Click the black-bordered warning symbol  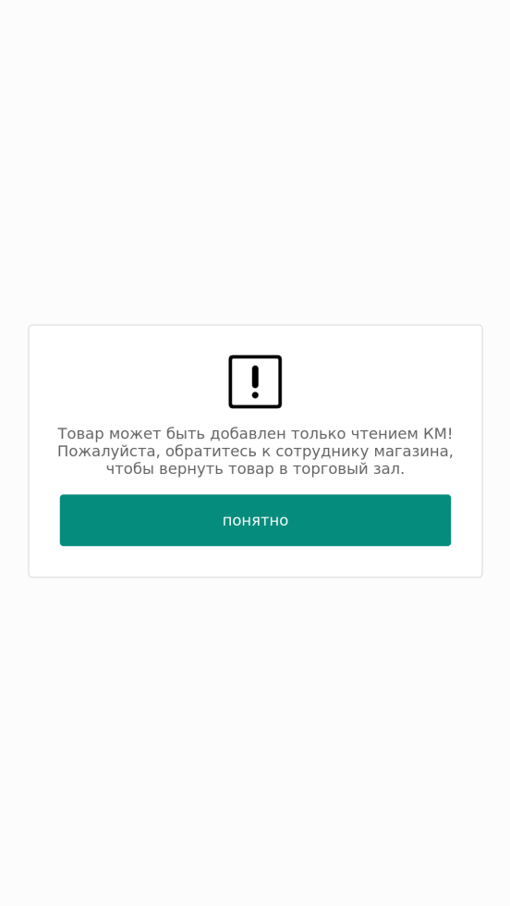255,381
